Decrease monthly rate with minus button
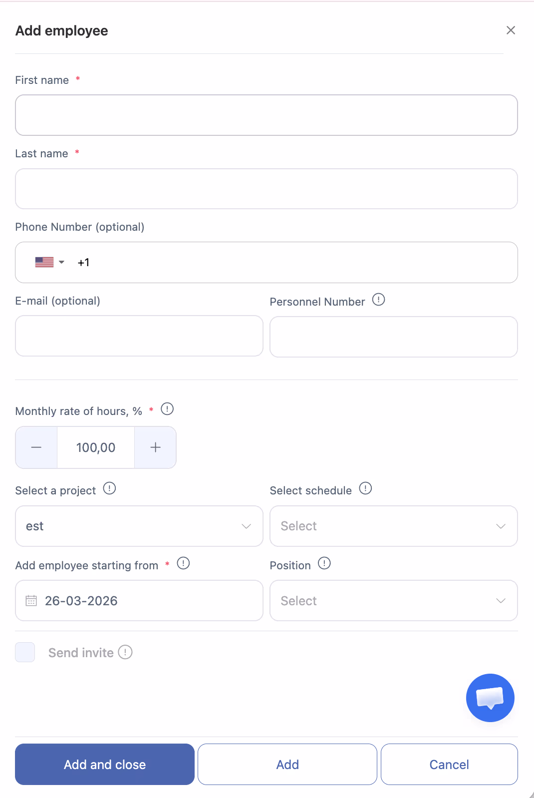534x798 pixels. click(x=36, y=447)
